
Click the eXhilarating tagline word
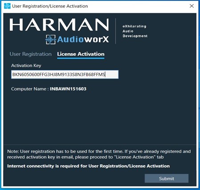tap(135, 26)
